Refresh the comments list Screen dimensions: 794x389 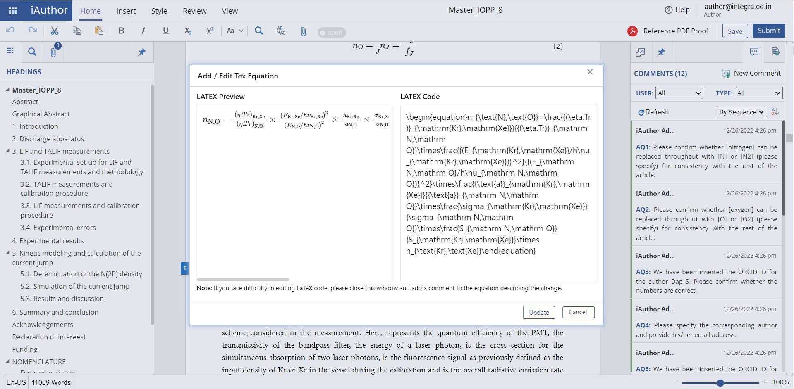(653, 112)
